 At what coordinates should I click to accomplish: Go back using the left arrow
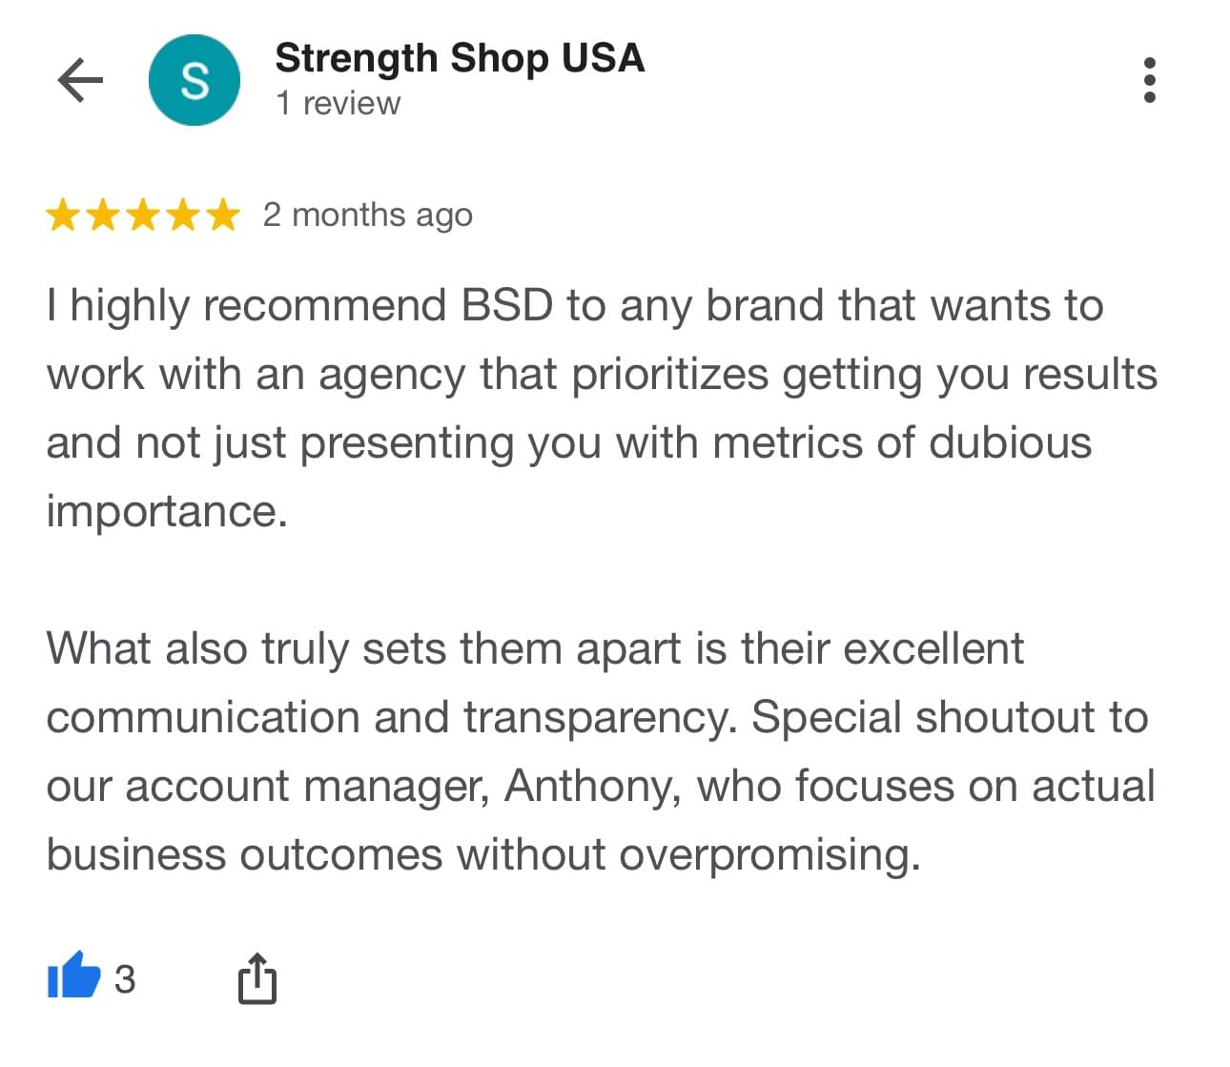[x=80, y=80]
